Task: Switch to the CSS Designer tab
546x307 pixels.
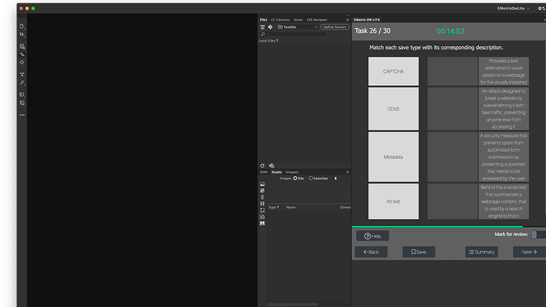Action: click(x=317, y=20)
